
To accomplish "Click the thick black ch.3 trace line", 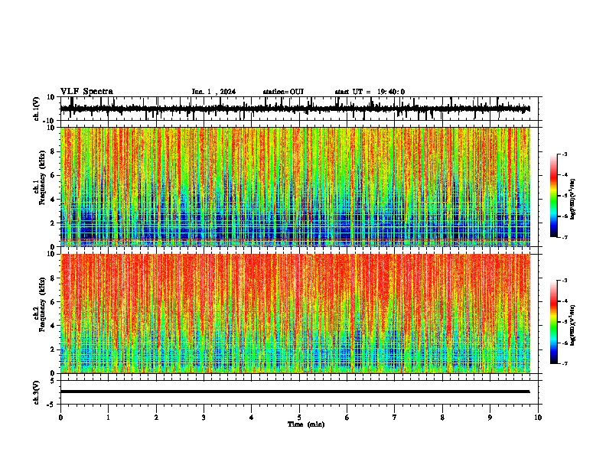I will (295, 392).
